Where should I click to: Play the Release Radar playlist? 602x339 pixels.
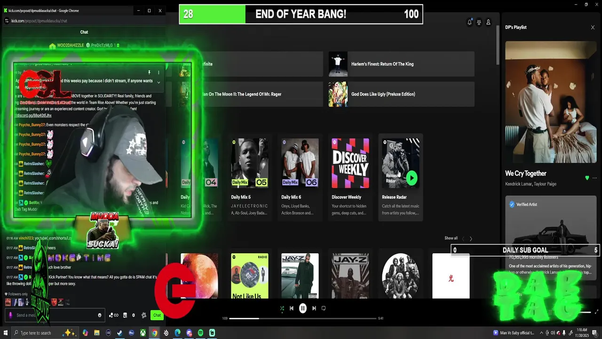click(412, 178)
